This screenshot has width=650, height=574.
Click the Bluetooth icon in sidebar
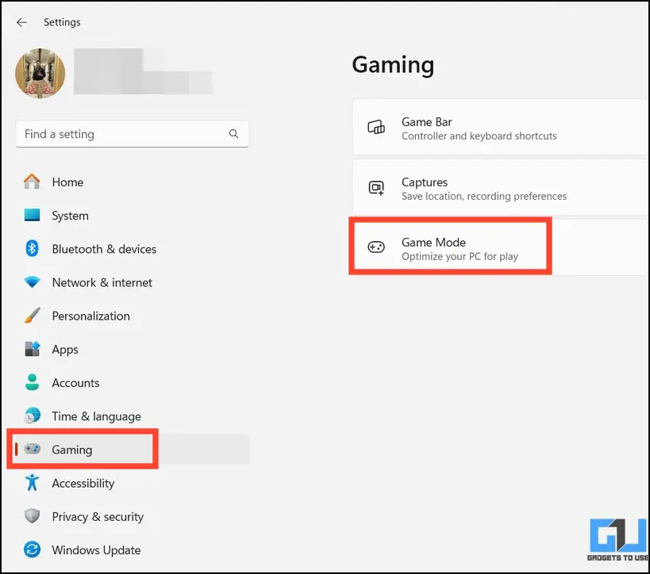(x=32, y=248)
